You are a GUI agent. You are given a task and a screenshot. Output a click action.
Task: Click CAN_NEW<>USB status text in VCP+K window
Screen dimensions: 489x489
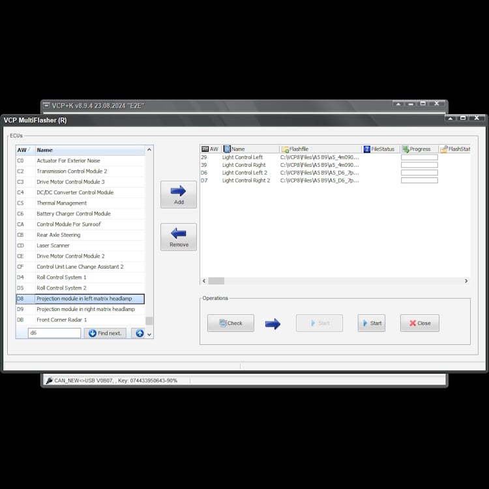pyautogui.click(x=115, y=381)
